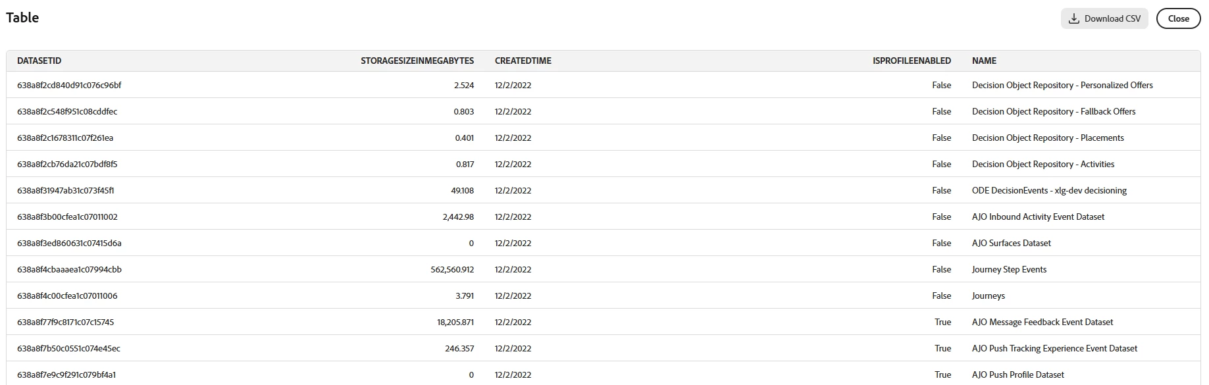The width and height of the screenshot is (1209, 385).
Task: Select the storage size value 0.817
Action: pyautogui.click(x=465, y=164)
